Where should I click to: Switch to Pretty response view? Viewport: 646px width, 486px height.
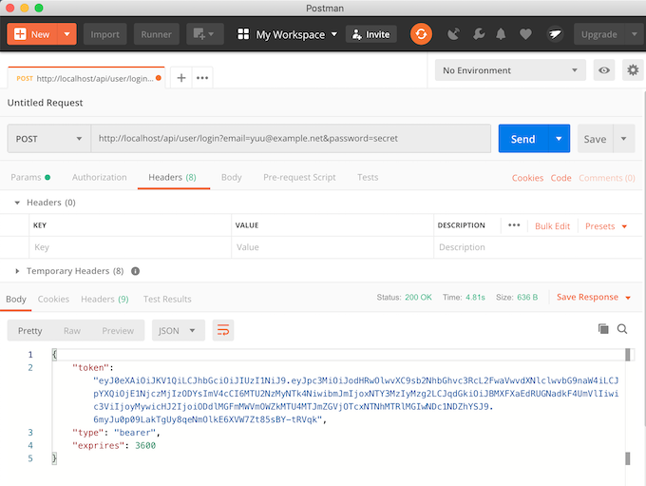(30, 331)
